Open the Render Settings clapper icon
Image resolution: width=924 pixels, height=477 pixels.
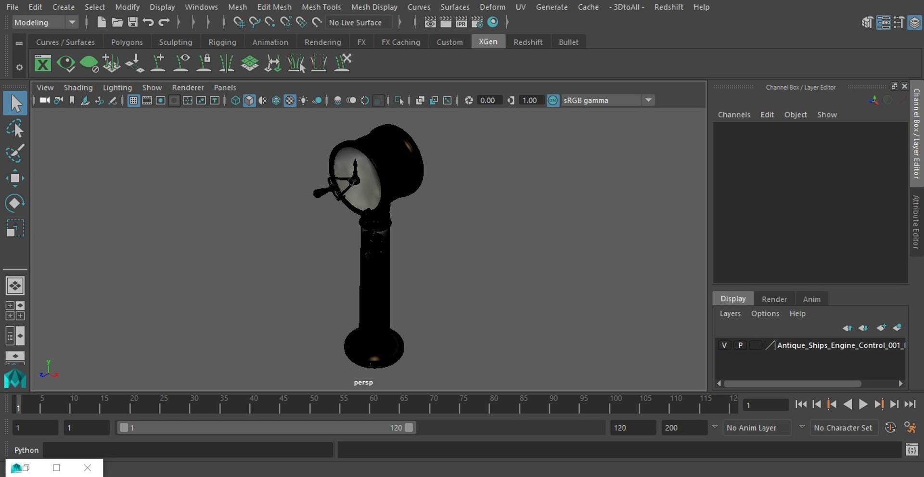(477, 22)
